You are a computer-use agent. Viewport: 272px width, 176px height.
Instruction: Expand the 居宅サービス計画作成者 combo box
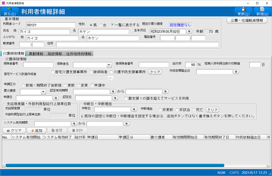pos(110,78)
